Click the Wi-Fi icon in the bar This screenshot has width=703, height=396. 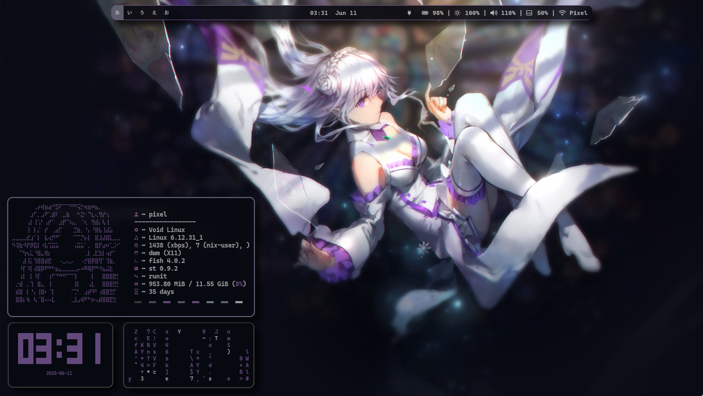pyautogui.click(x=562, y=13)
